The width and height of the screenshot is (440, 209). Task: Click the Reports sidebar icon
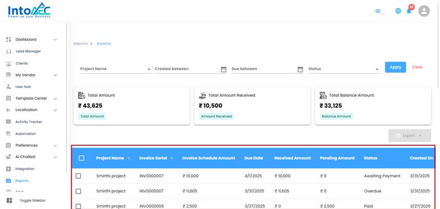coord(8,181)
